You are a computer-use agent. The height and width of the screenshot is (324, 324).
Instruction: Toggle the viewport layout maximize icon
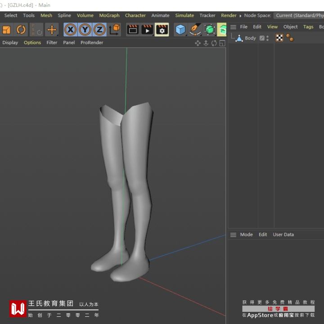pos(222,43)
